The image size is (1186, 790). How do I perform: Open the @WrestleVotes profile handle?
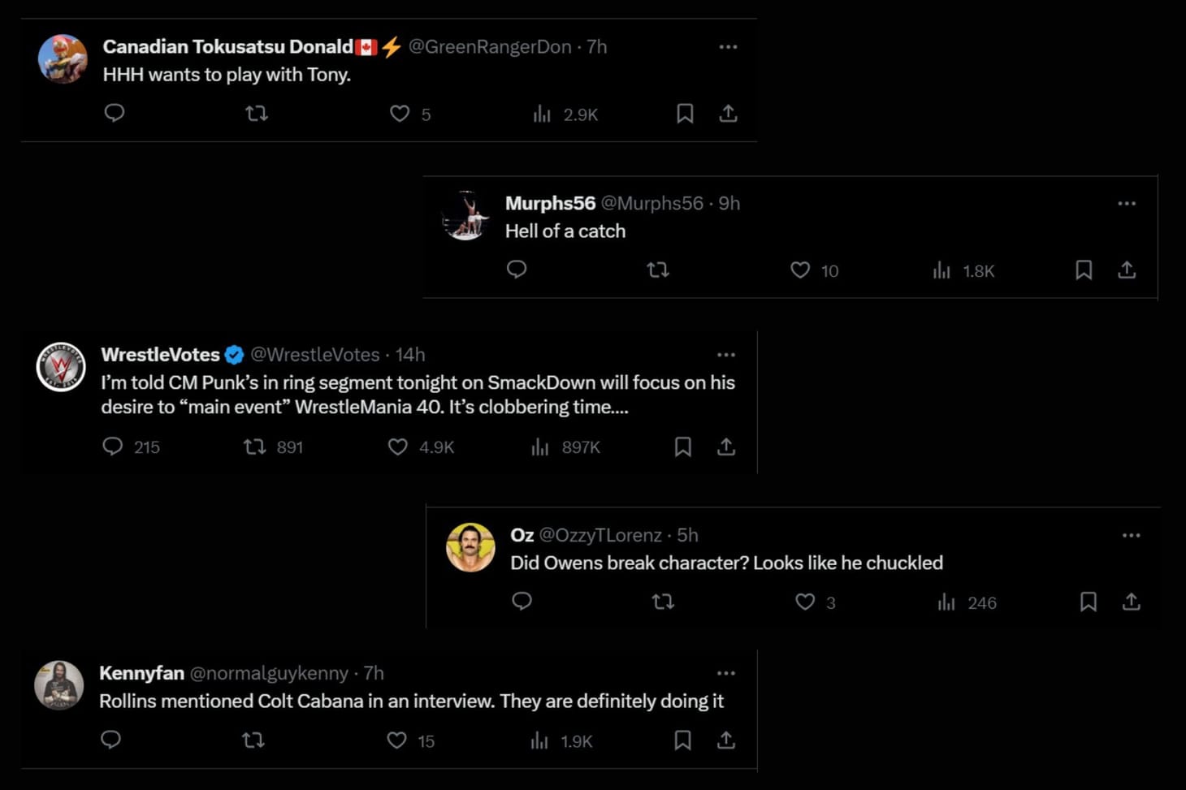click(x=315, y=355)
